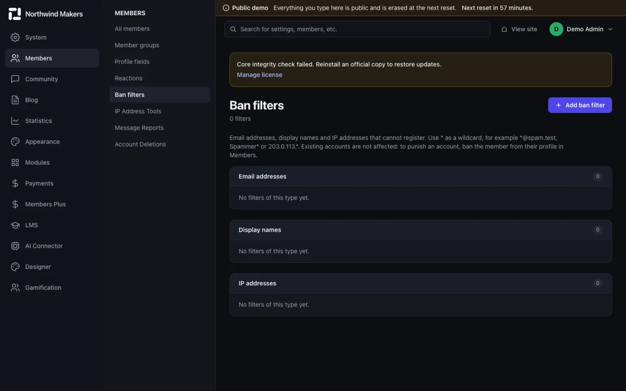Click the Email addresses section header
This screenshot has height=391, width=626.
(x=421, y=176)
